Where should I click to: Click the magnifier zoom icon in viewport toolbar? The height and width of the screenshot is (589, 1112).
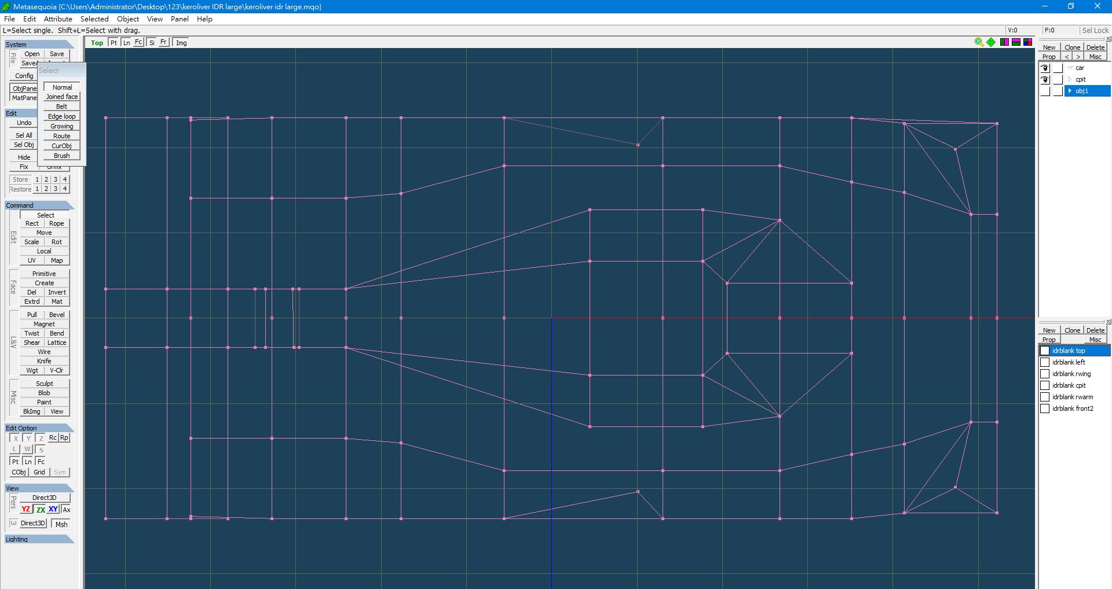[x=979, y=42]
